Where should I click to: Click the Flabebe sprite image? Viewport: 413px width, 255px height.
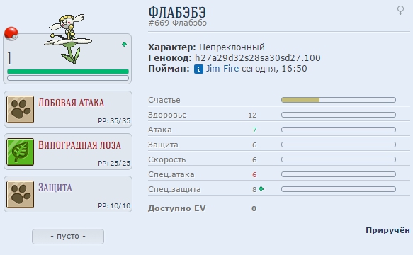(x=68, y=39)
